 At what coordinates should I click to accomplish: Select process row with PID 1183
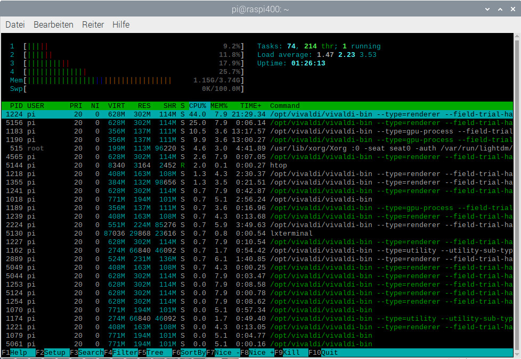click(257, 131)
